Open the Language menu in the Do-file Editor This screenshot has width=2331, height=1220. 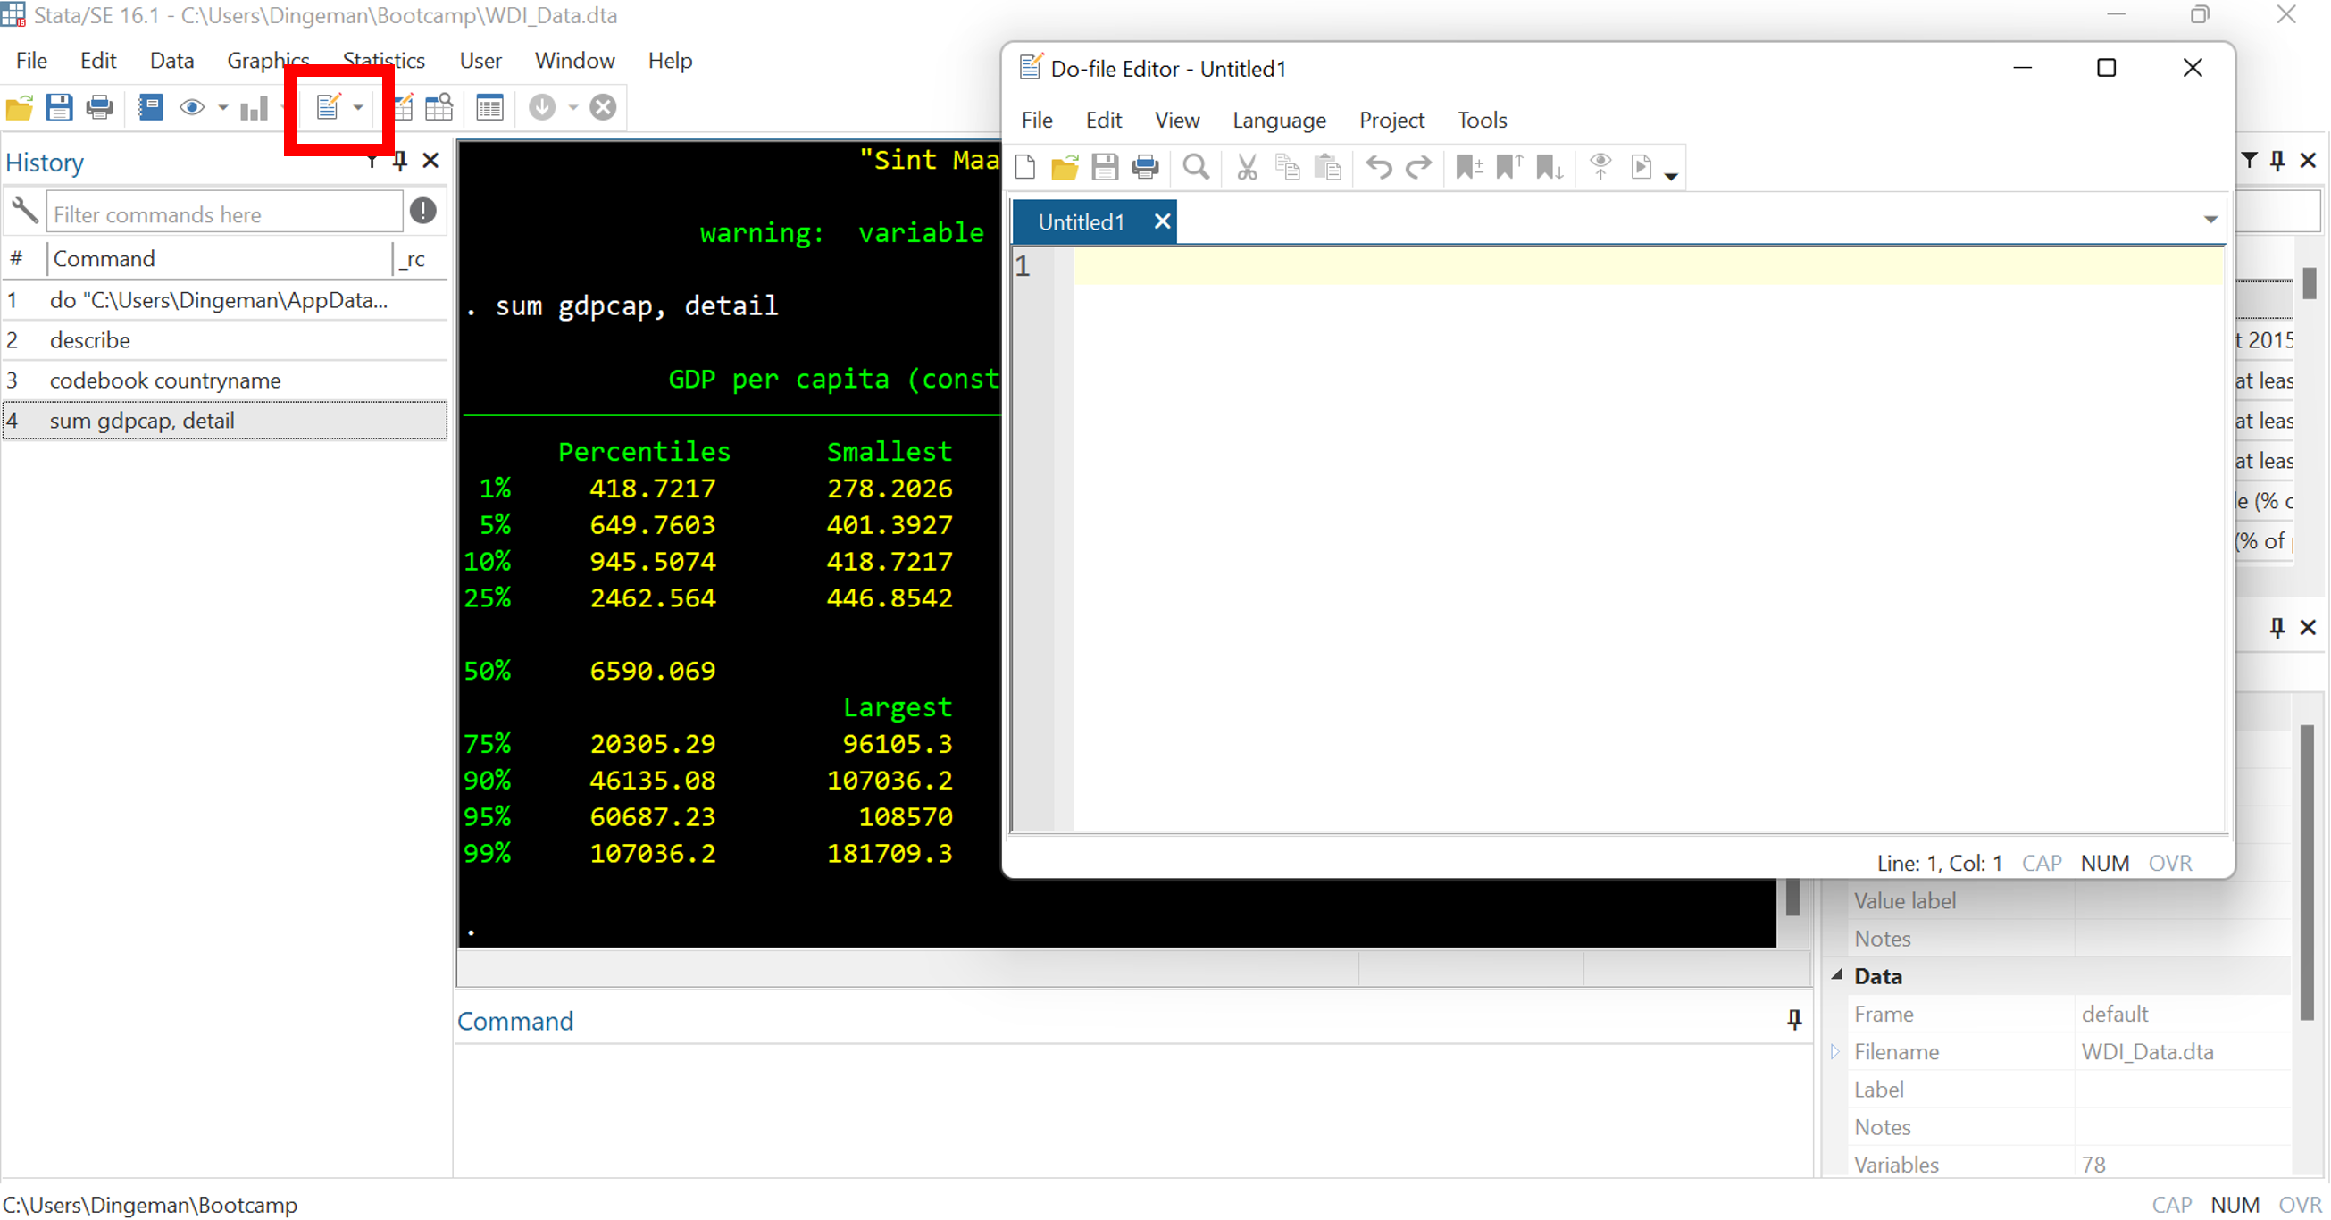click(1279, 120)
